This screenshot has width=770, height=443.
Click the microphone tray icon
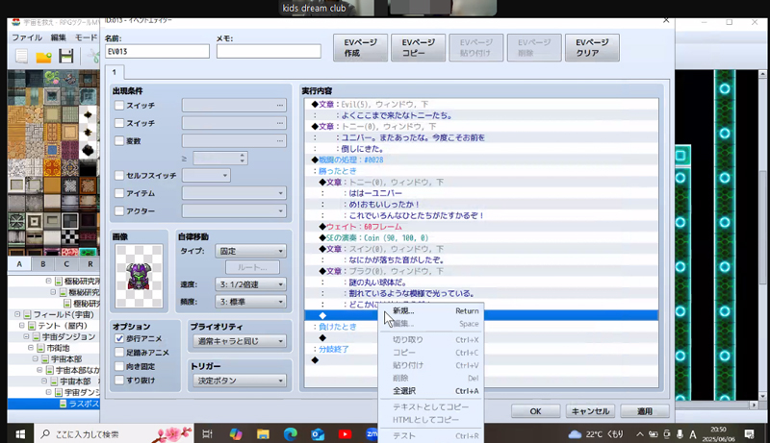pos(680,434)
